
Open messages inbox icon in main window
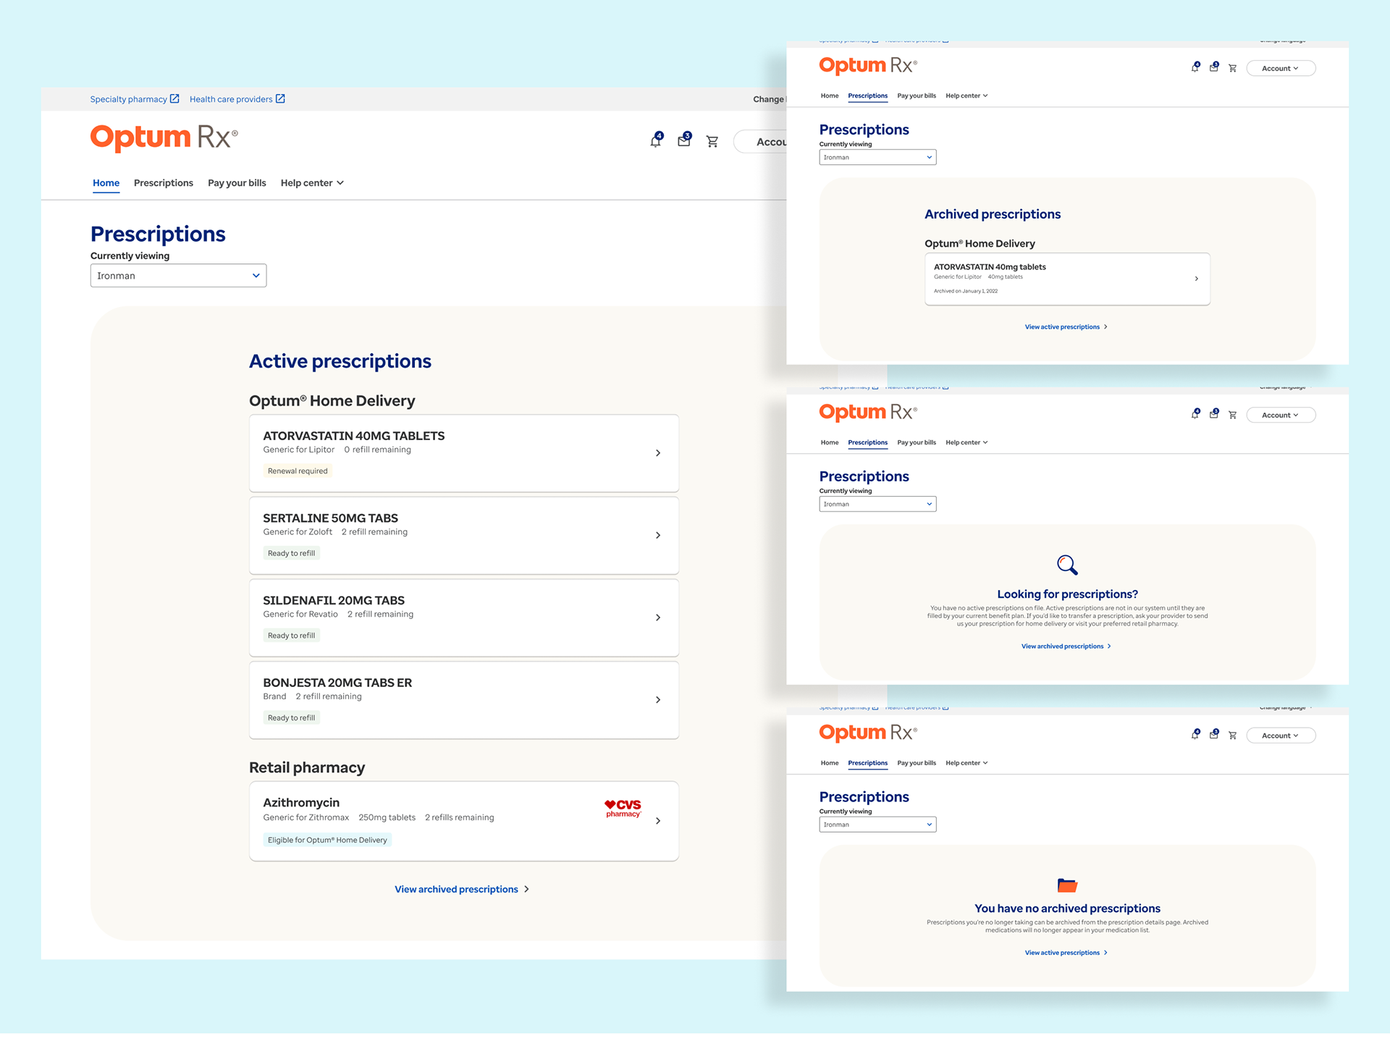pyautogui.click(x=684, y=140)
